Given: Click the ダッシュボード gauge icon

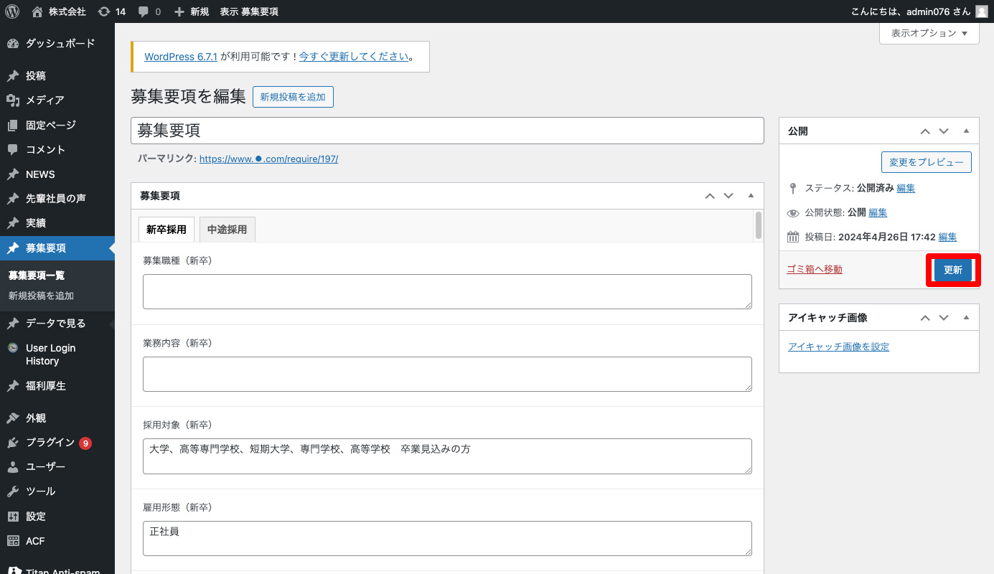Looking at the screenshot, I should pos(13,44).
